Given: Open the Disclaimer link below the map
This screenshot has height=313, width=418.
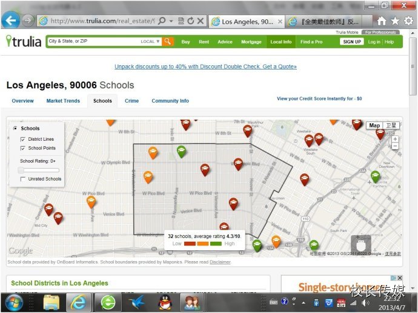Looking at the screenshot, I should [x=220, y=262].
